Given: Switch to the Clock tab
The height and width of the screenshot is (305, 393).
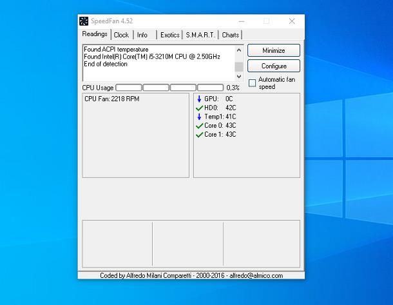Looking at the screenshot, I should 121,35.
